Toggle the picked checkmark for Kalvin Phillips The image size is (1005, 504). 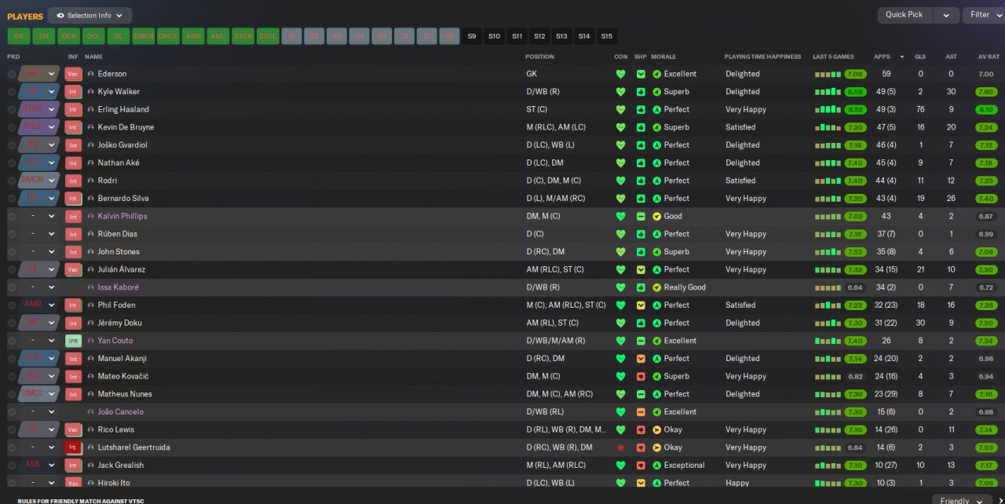12,216
